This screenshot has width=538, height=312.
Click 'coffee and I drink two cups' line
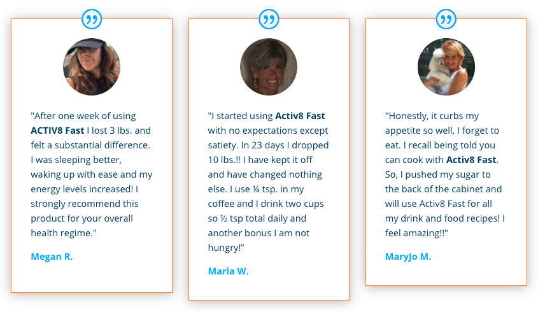(265, 204)
